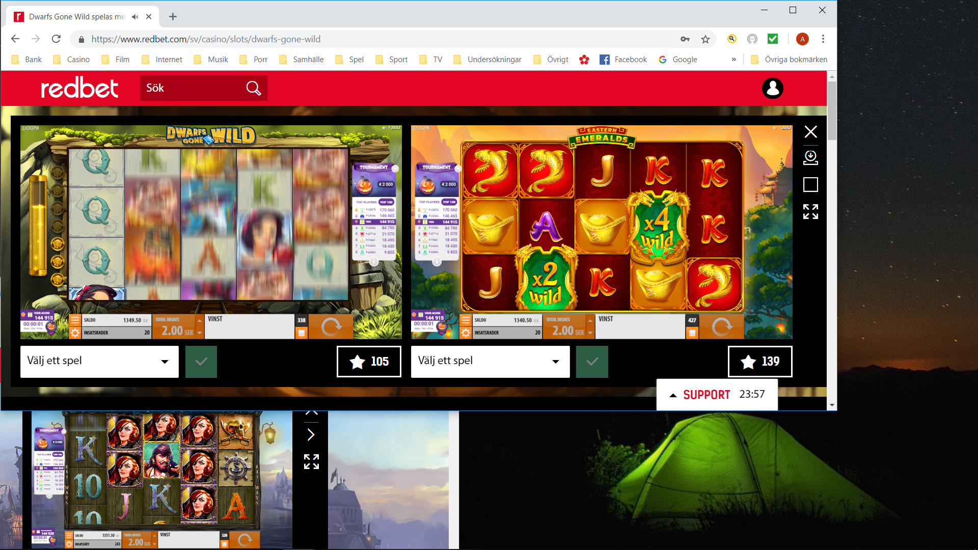Decrease total bet in Eastern Emeralds
Viewport: 978px width, 550px height.
pyautogui.click(x=590, y=333)
